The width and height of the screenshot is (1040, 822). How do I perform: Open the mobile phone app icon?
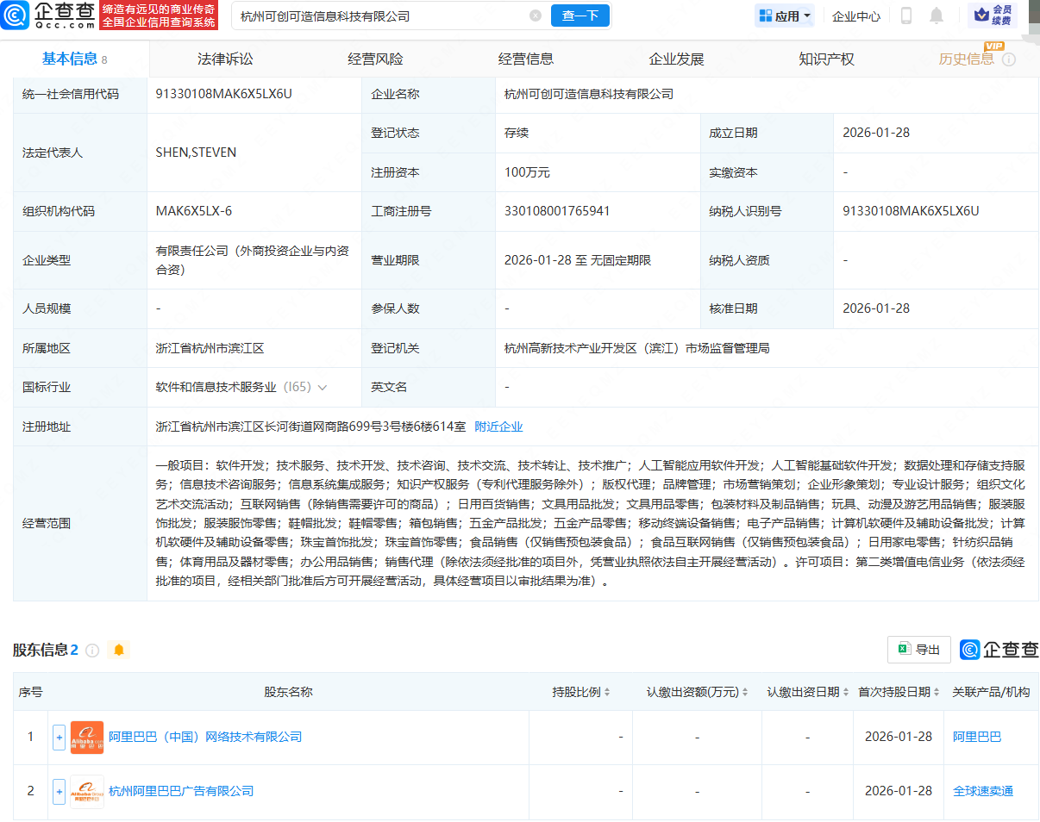click(x=906, y=16)
